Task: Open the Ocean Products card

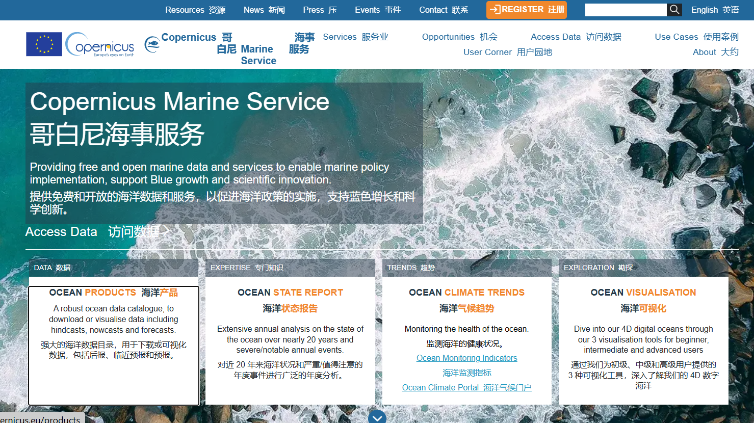Action: [114, 346]
